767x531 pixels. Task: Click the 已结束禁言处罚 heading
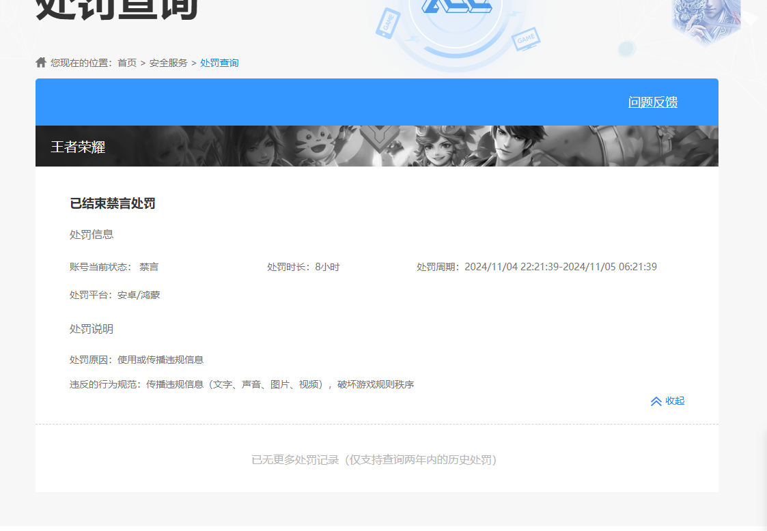coord(113,203)
